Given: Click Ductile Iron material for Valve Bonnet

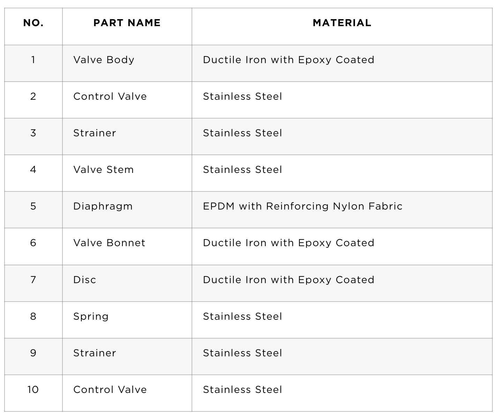Looking at the screenshot, I should (289, 243).
